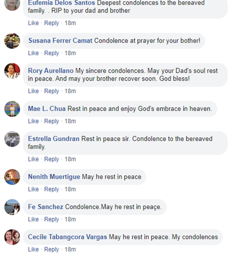Click Mae L. Chua's profile picture
Viewport: 241px width, 255px height.
pyautogui.click(x=12, y=109)
